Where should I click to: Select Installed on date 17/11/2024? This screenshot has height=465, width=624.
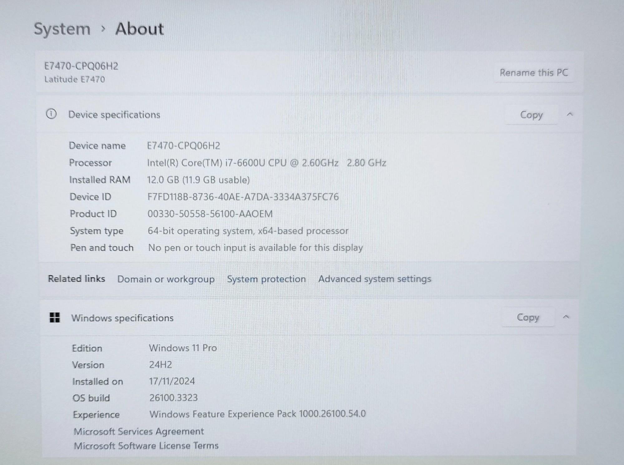pos(172,381)
